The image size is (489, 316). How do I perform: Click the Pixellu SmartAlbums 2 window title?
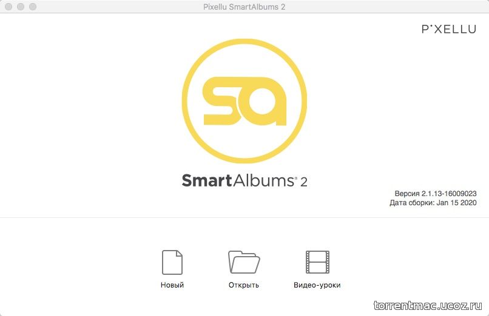coord(244,7)
